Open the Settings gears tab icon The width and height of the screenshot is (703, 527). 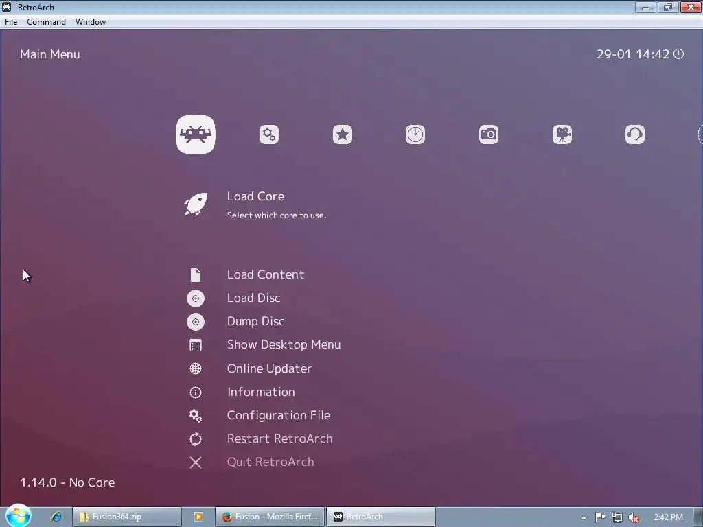point(269,134)
